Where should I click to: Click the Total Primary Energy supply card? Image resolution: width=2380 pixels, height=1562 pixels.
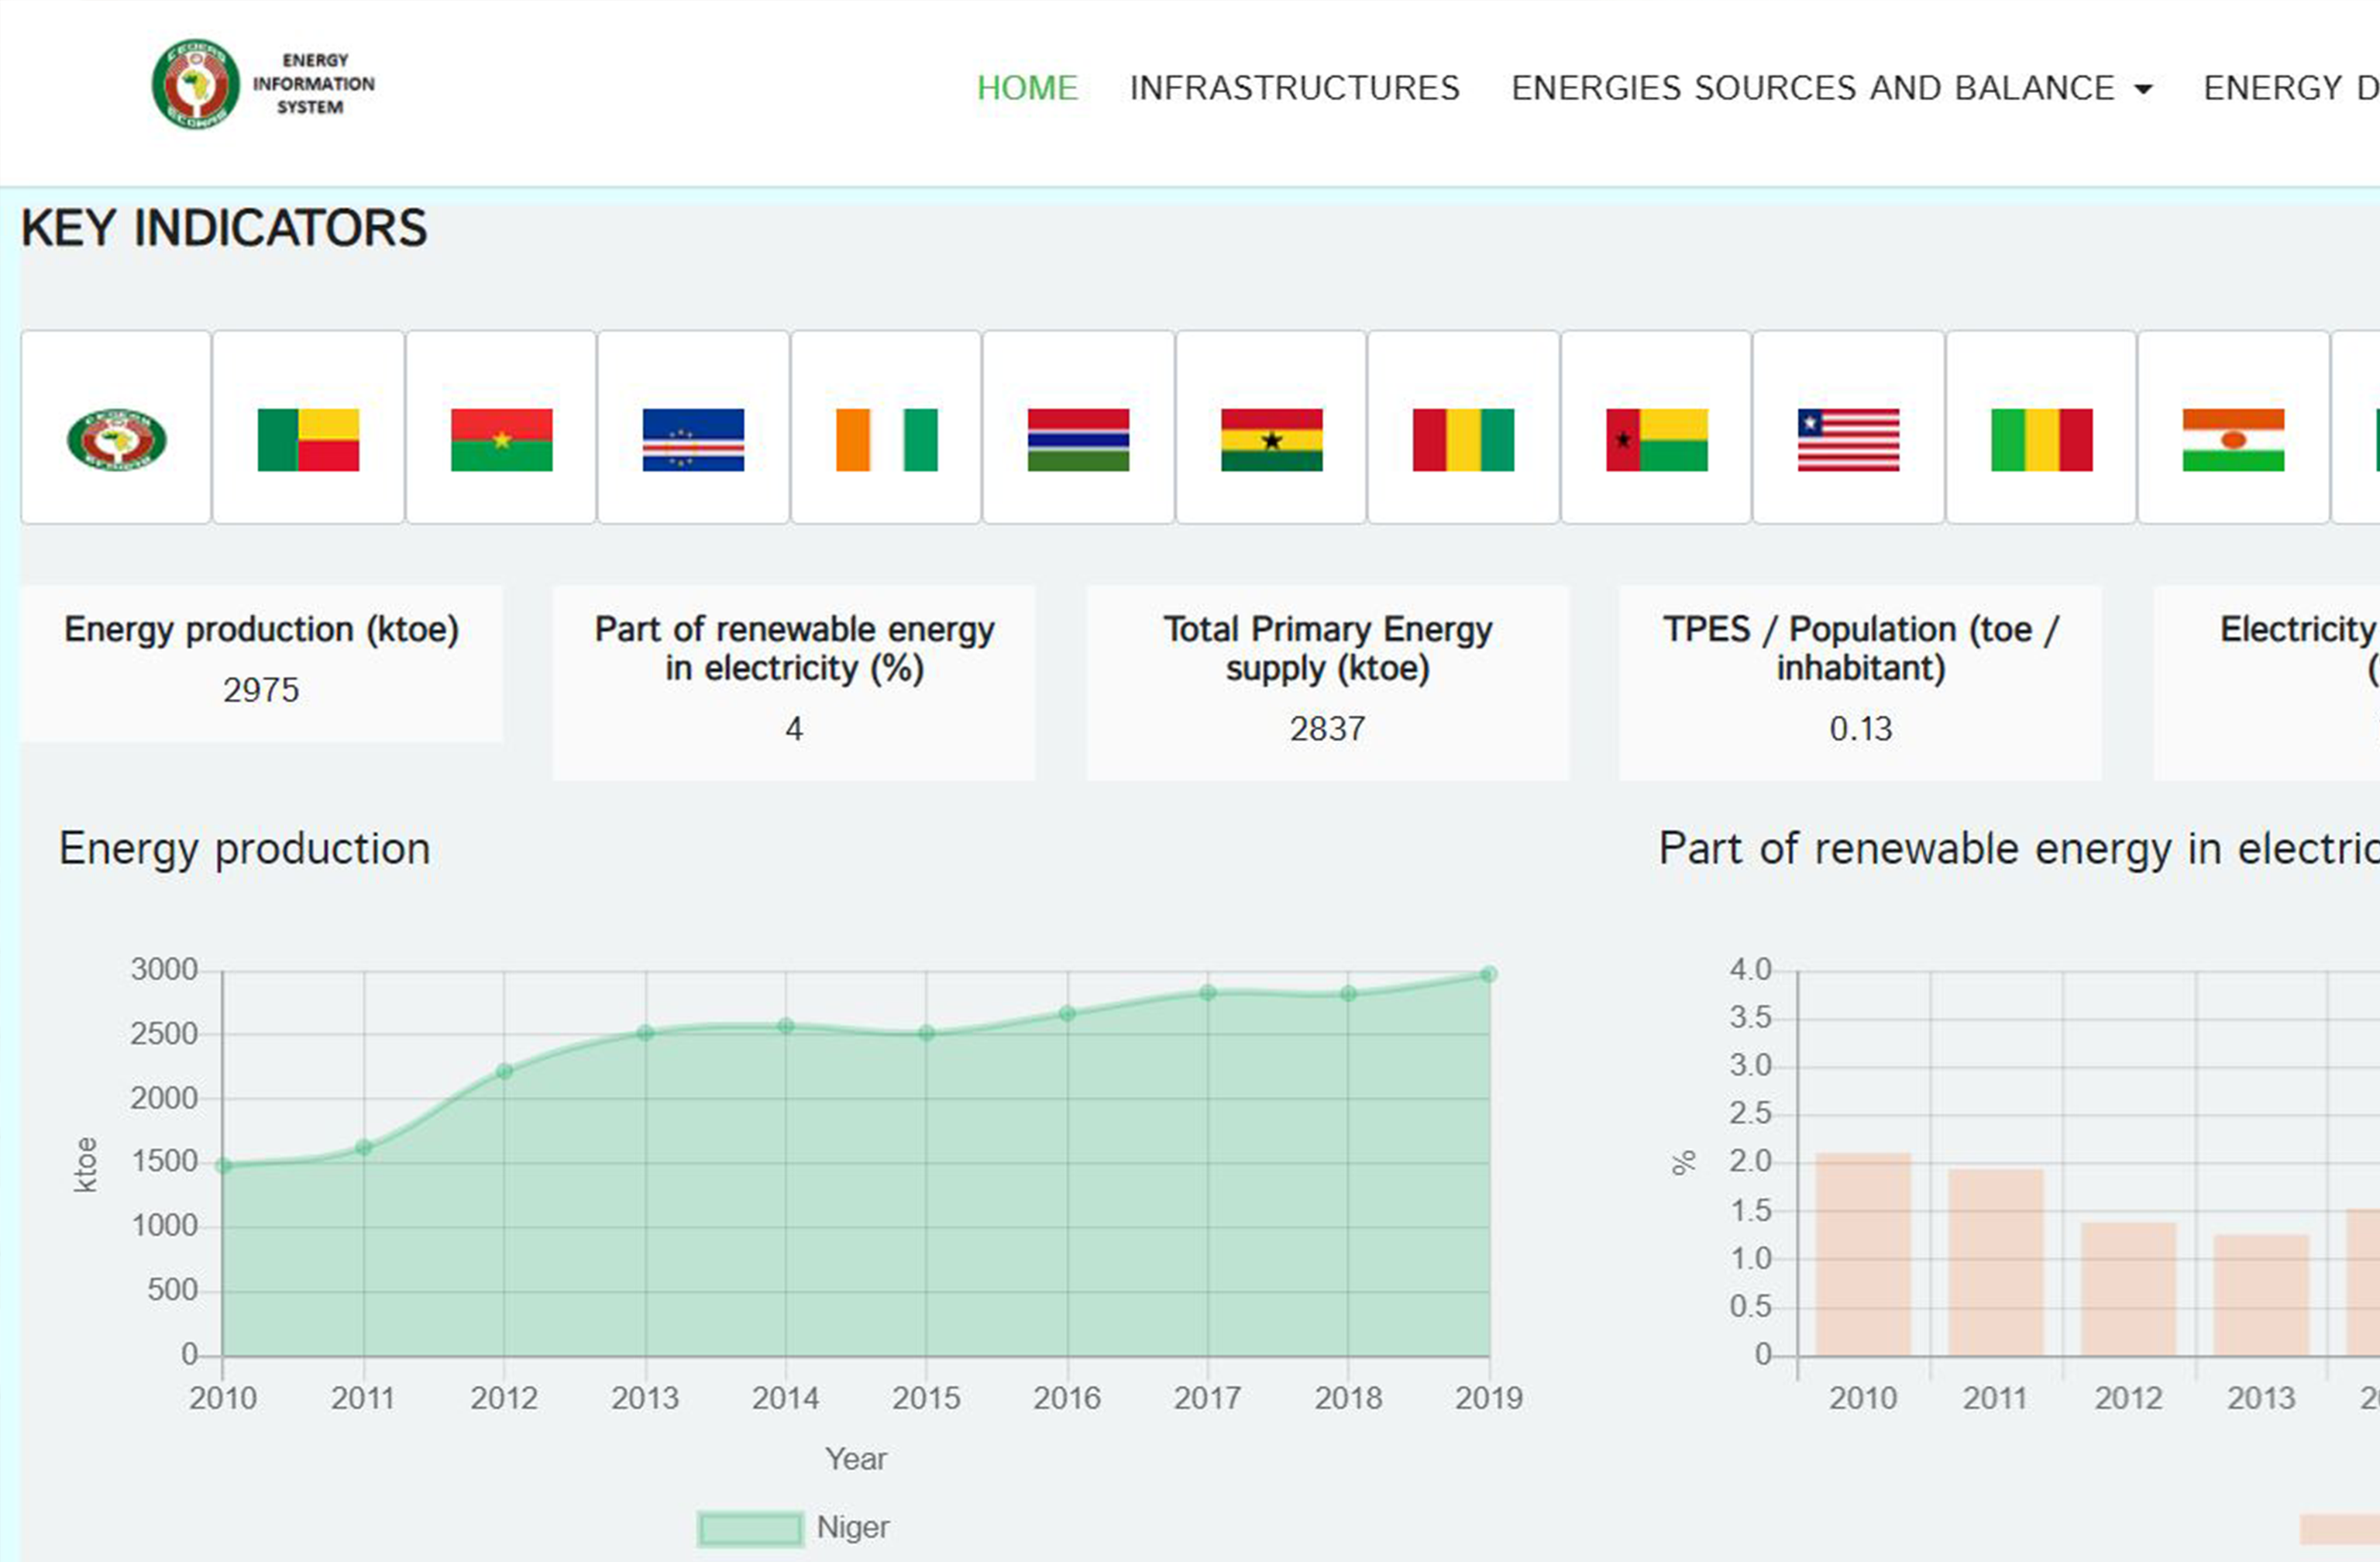[x=1327, y=683]
